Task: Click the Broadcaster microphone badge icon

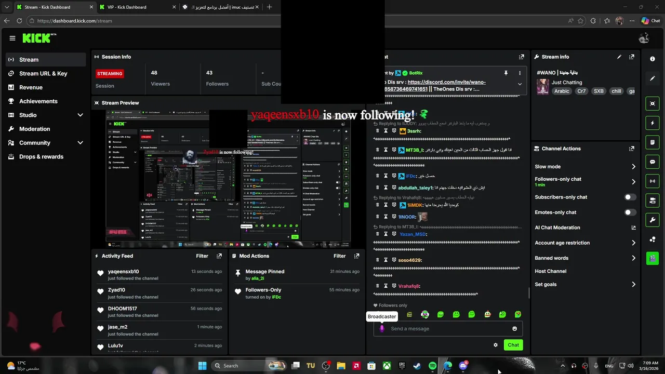Action: [382, 328]
